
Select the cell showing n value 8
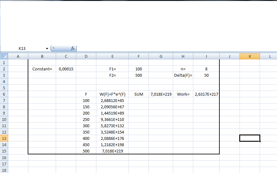206,69
